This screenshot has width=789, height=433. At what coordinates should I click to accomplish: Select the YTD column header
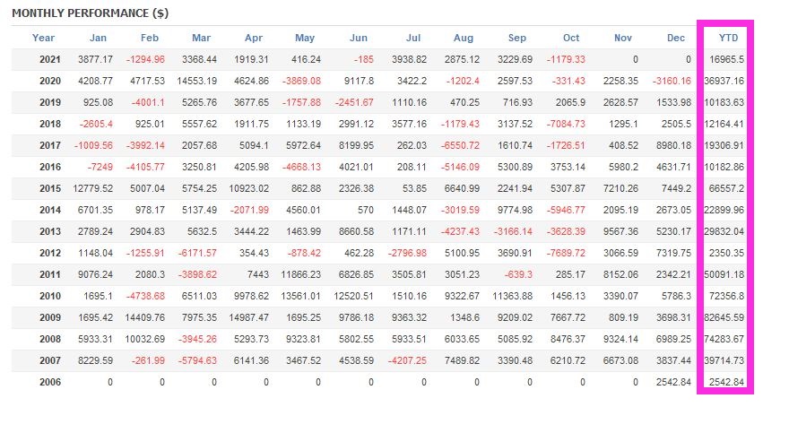(728, 38)
